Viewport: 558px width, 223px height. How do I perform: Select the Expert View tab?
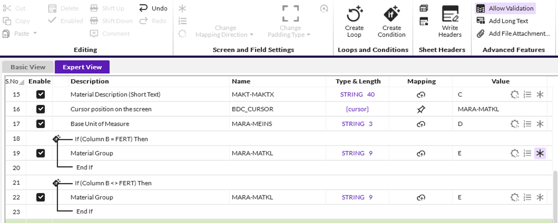[82, 67]
